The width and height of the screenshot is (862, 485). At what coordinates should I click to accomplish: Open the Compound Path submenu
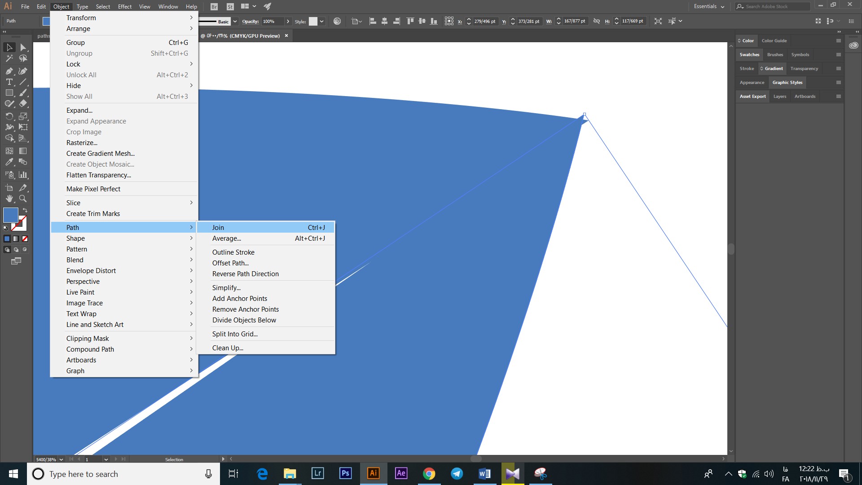click(x=124, y=349)
